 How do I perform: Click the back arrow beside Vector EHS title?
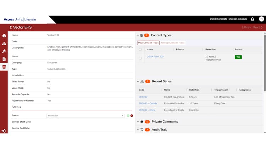click(11, 28)
